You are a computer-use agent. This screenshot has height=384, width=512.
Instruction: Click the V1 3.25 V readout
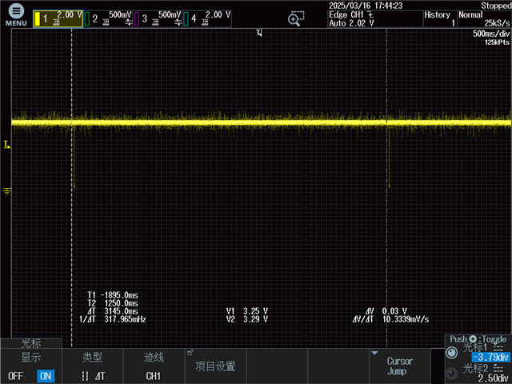point(247,311)
